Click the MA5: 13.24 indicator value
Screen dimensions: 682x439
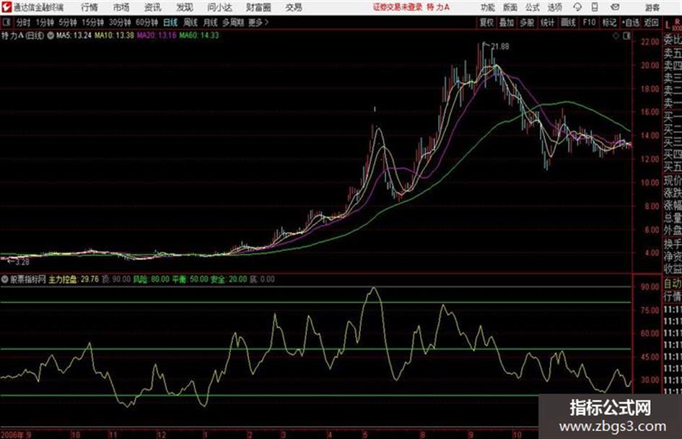point(74,35)
